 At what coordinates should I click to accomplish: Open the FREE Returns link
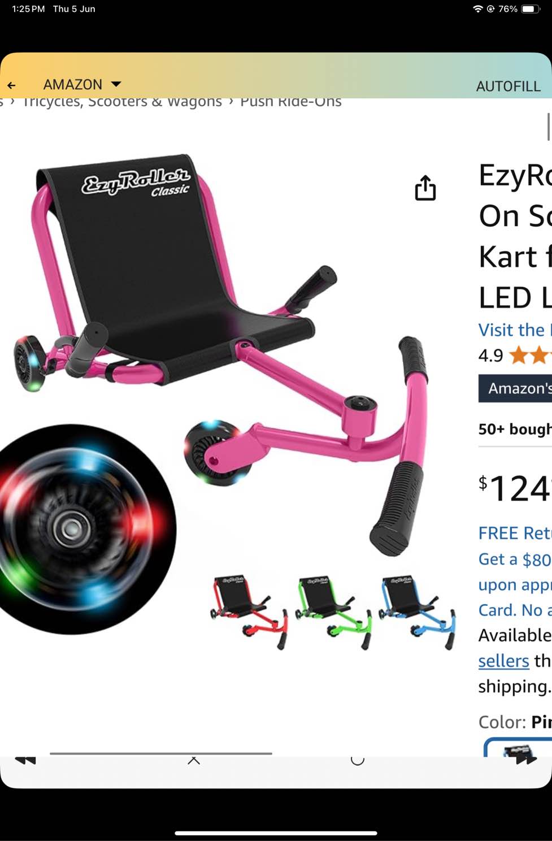[x=515, y=533]
